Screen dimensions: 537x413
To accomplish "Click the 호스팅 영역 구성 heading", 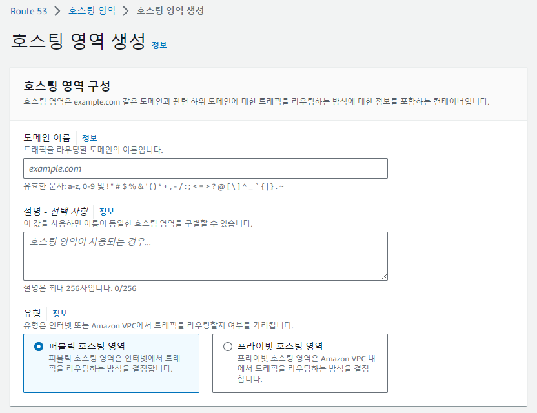I will [x=66, y=86].
